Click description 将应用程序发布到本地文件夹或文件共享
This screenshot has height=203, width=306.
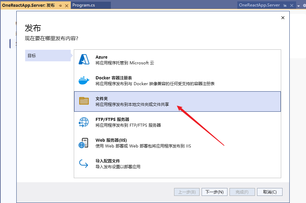point(132,105)
